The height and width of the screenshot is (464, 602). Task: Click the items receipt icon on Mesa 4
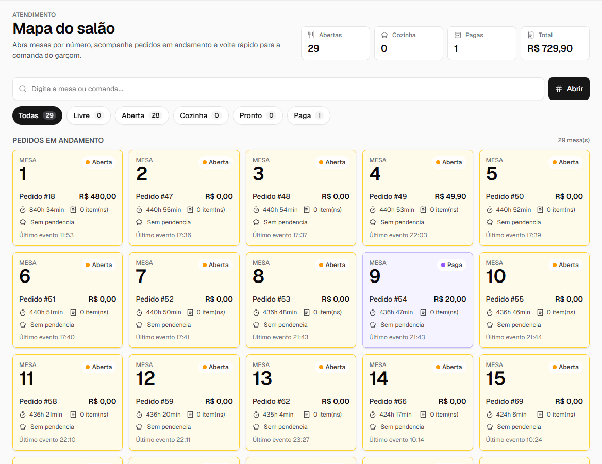[x=424, y=210]
